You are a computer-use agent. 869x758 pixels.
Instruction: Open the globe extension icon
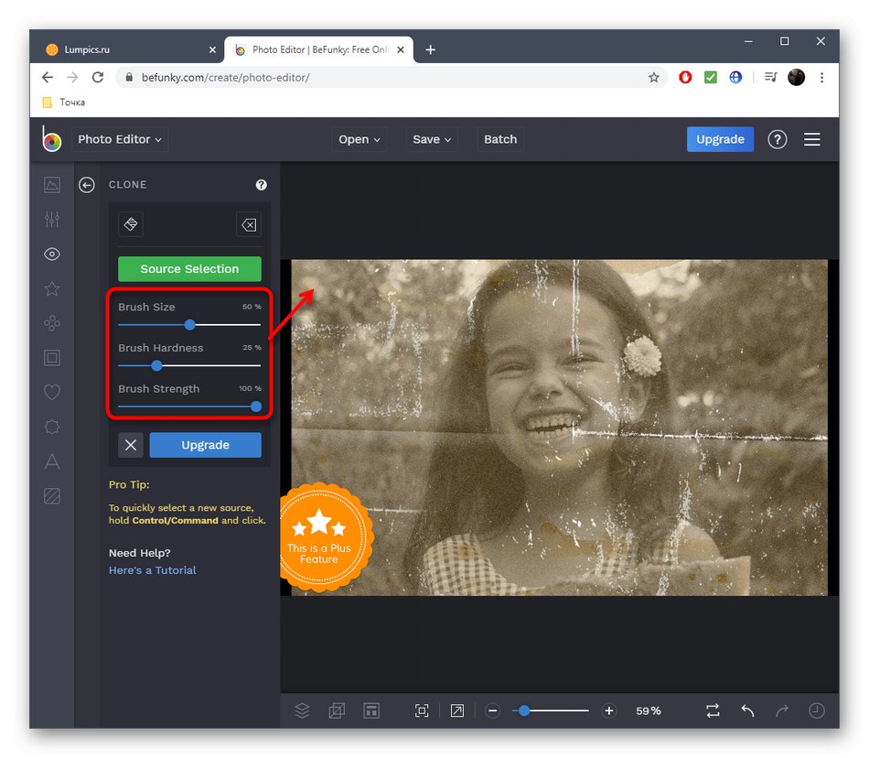pyautogui.click(x=735, y=77)
